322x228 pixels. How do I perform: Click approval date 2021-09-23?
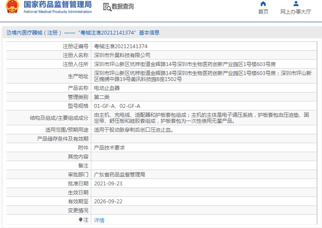point(108,184)
